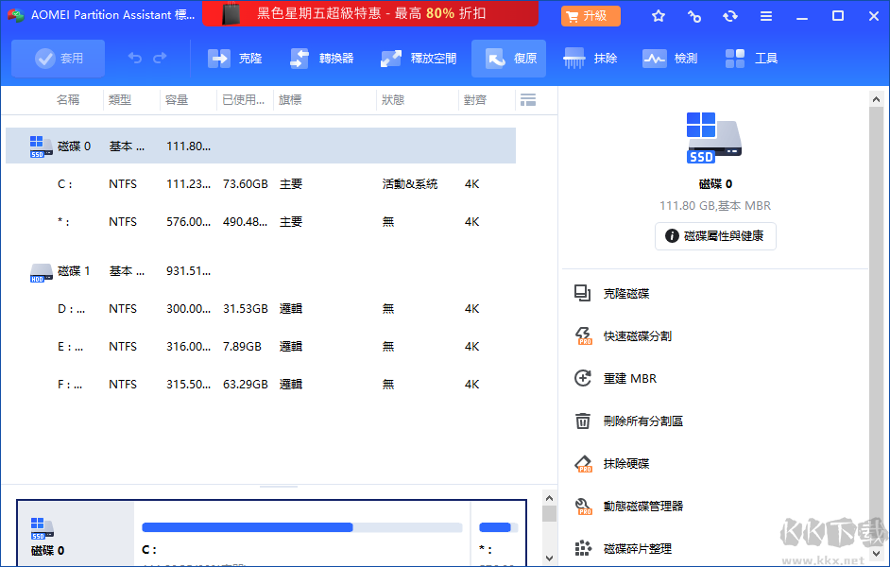
Task: Click the 套用 apply button
Action: coord(58,59)
